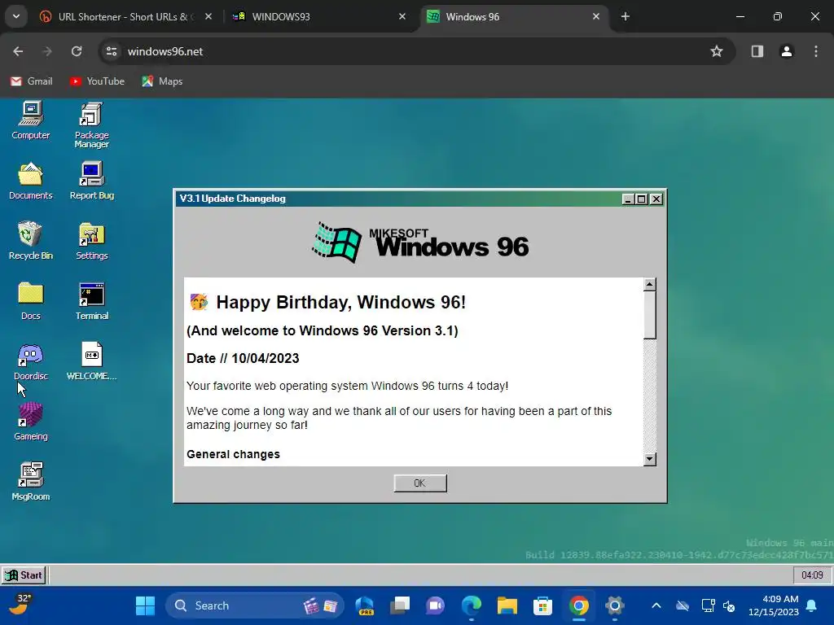Click the changelog vertical scrollbar thumb
Image resolution: width=834 pixels, height=625 pixels.
[649, 315]
